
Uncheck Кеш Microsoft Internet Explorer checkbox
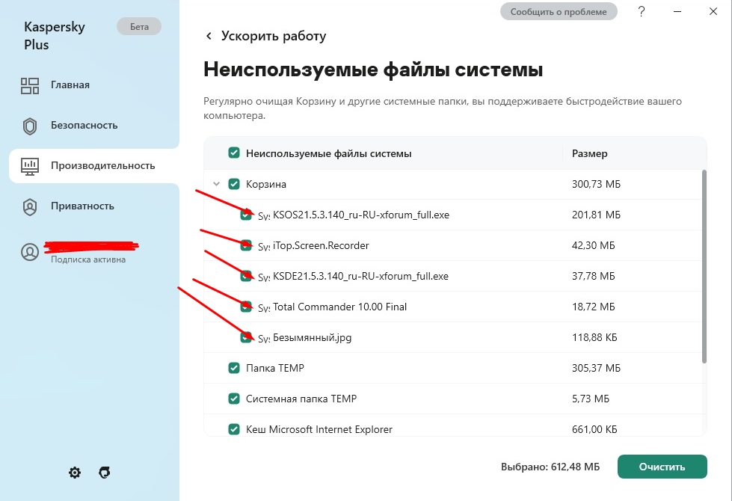pyautogui.click(x=234, y=429)
